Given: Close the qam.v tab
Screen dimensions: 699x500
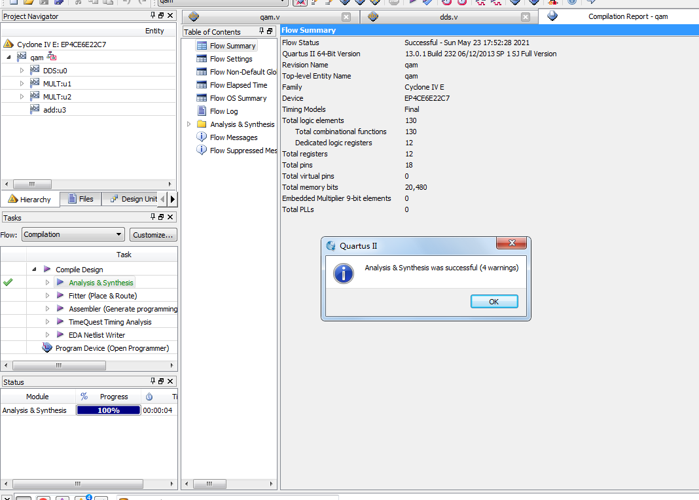Looking at the screenshot, I should click(346, 17).
